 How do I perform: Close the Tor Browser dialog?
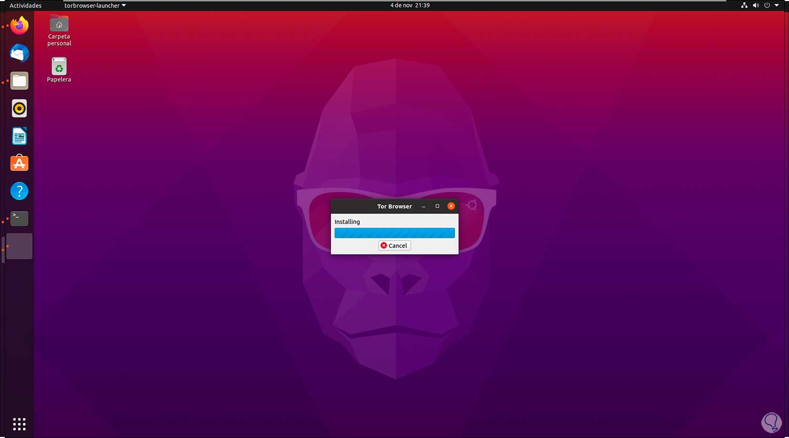(x=451, y=206)
